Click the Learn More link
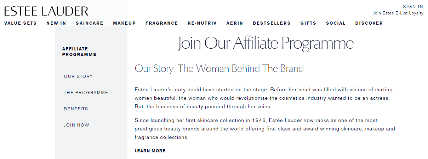Screen dimensions: 428x159 pos(150,151)
